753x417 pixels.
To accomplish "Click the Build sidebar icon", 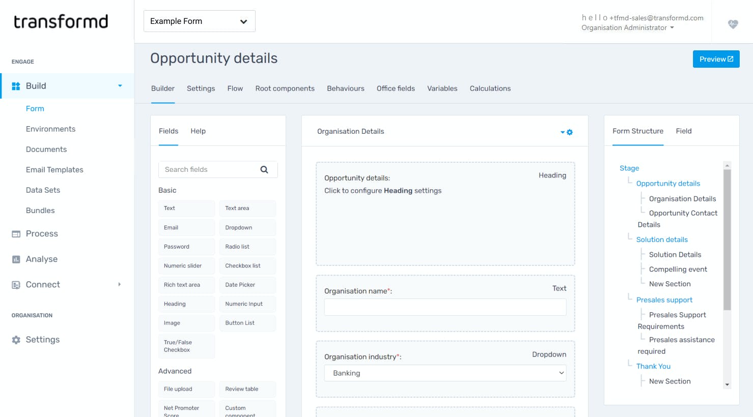I will click(16, 86).
